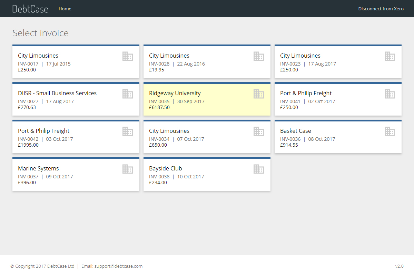This screenshot has height=276, width=414.
Task: Click building icon on INV-0042 card
Action: click(128, 131)
